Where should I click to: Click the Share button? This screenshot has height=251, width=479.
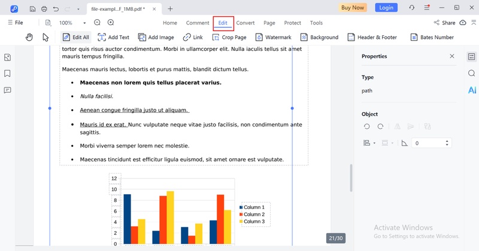coord(444,23)
